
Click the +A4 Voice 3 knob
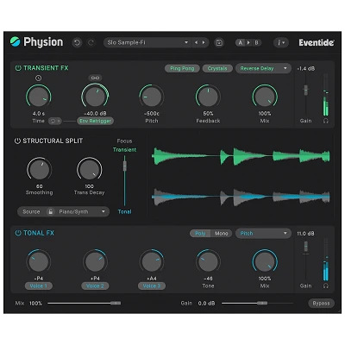pos(152,261)
